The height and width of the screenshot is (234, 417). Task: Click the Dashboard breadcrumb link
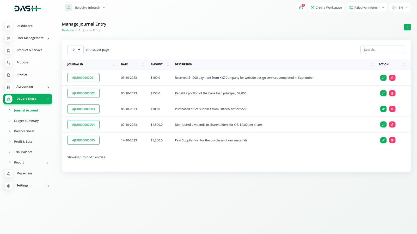[69, 30]
